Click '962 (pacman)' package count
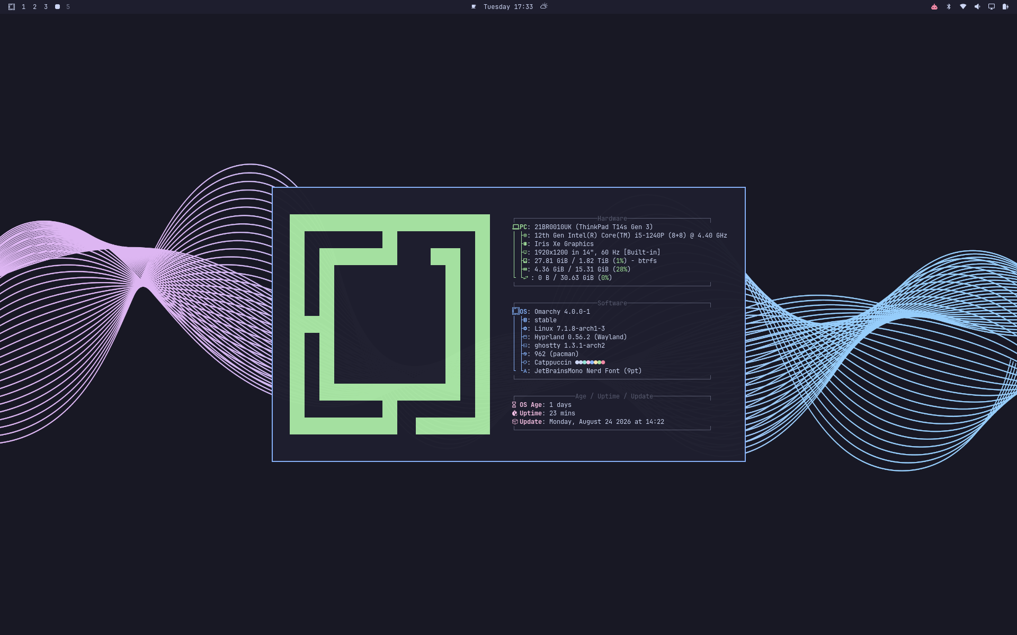 point(557,354)
